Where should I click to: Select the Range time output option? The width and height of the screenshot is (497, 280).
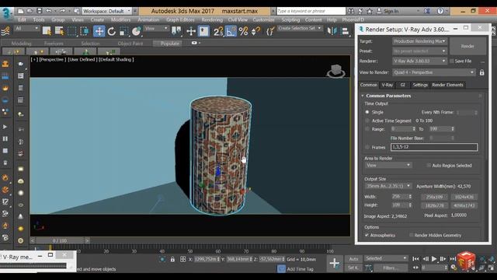(x=367, y=129)
